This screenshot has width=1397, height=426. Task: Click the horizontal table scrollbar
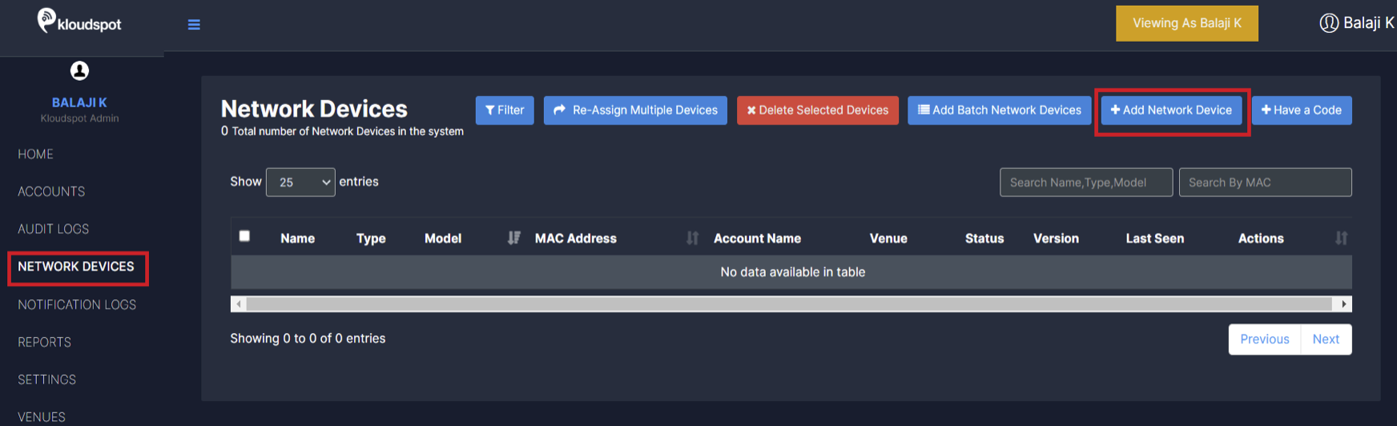pos(789,304)
